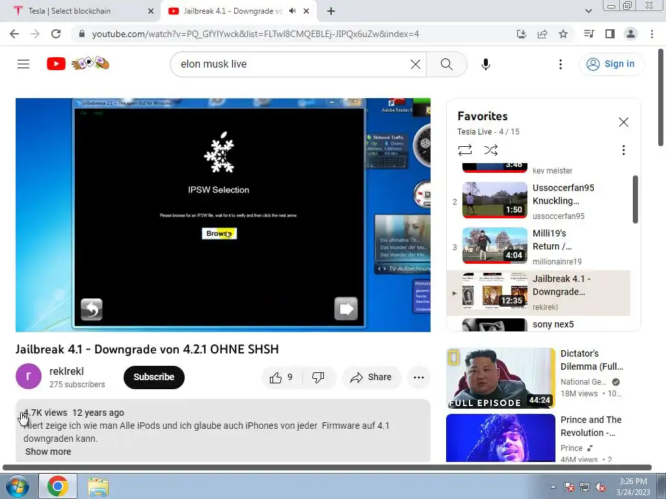The width and height of the screenshot is (666, 499).
Task: Dislike the video with thumbs down
Action: [318, 377]
